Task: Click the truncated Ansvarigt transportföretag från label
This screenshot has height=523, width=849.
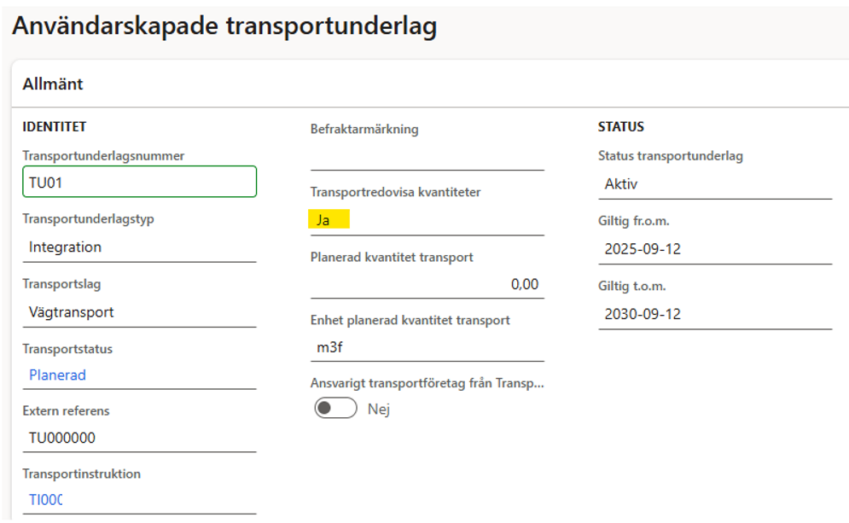Action: pyautogui.click(x=427, y=384)
